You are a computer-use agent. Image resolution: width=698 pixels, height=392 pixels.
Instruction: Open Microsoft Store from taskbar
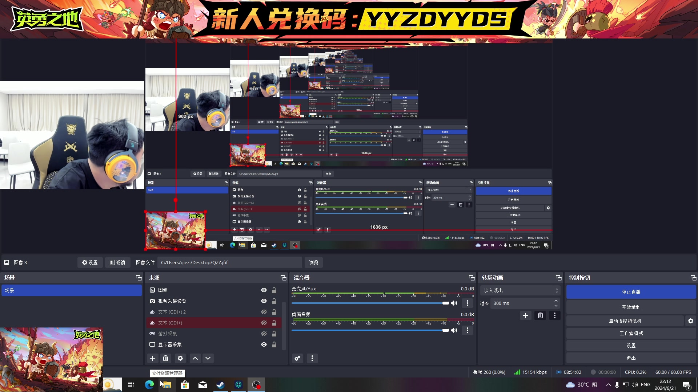(x=185, y=385)
